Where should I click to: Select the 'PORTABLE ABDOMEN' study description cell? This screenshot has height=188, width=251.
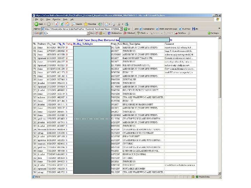click(143, 169)
